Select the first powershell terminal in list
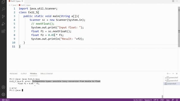The height and width of the screenshot is (101, 180). pos(172,77)
